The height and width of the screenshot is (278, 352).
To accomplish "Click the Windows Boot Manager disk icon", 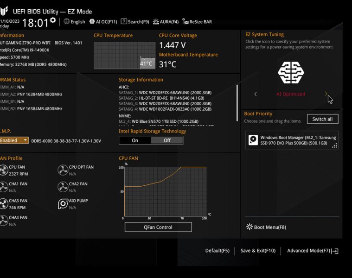I will (x=253, y=140).
